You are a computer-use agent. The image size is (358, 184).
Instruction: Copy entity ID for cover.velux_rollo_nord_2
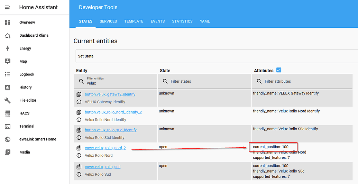79,148
